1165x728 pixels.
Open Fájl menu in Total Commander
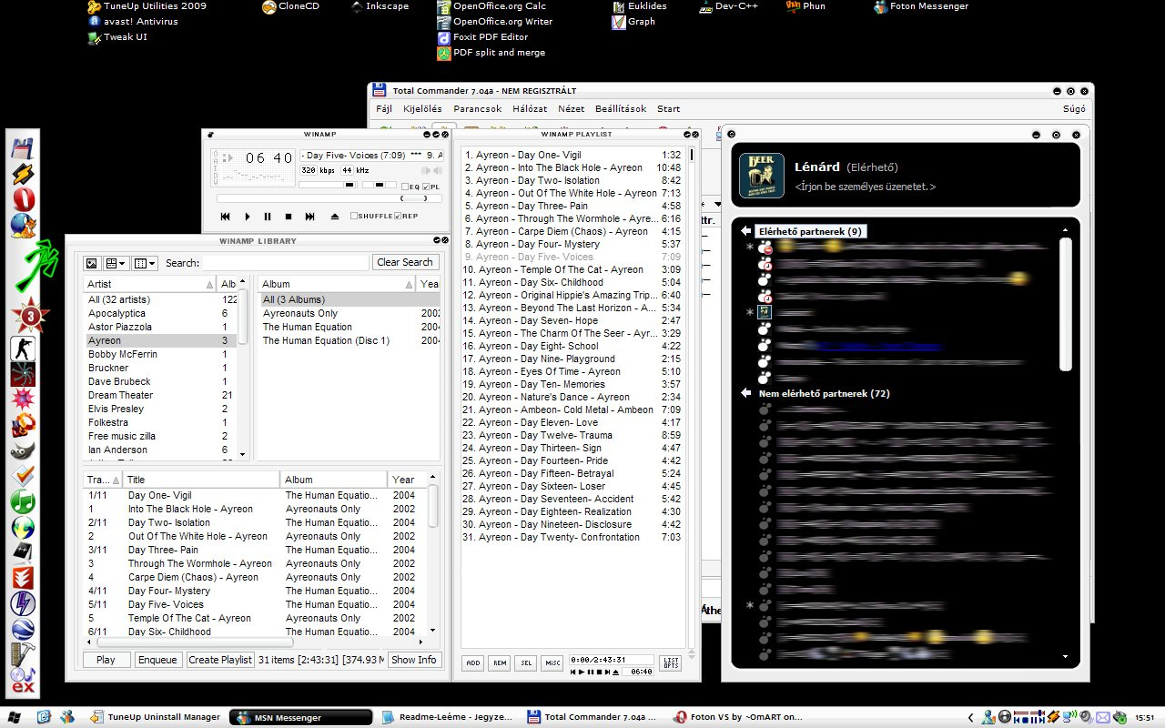383,108
